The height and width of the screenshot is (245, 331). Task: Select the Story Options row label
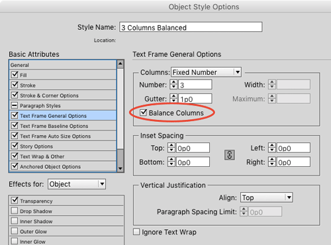coord(36,146)
